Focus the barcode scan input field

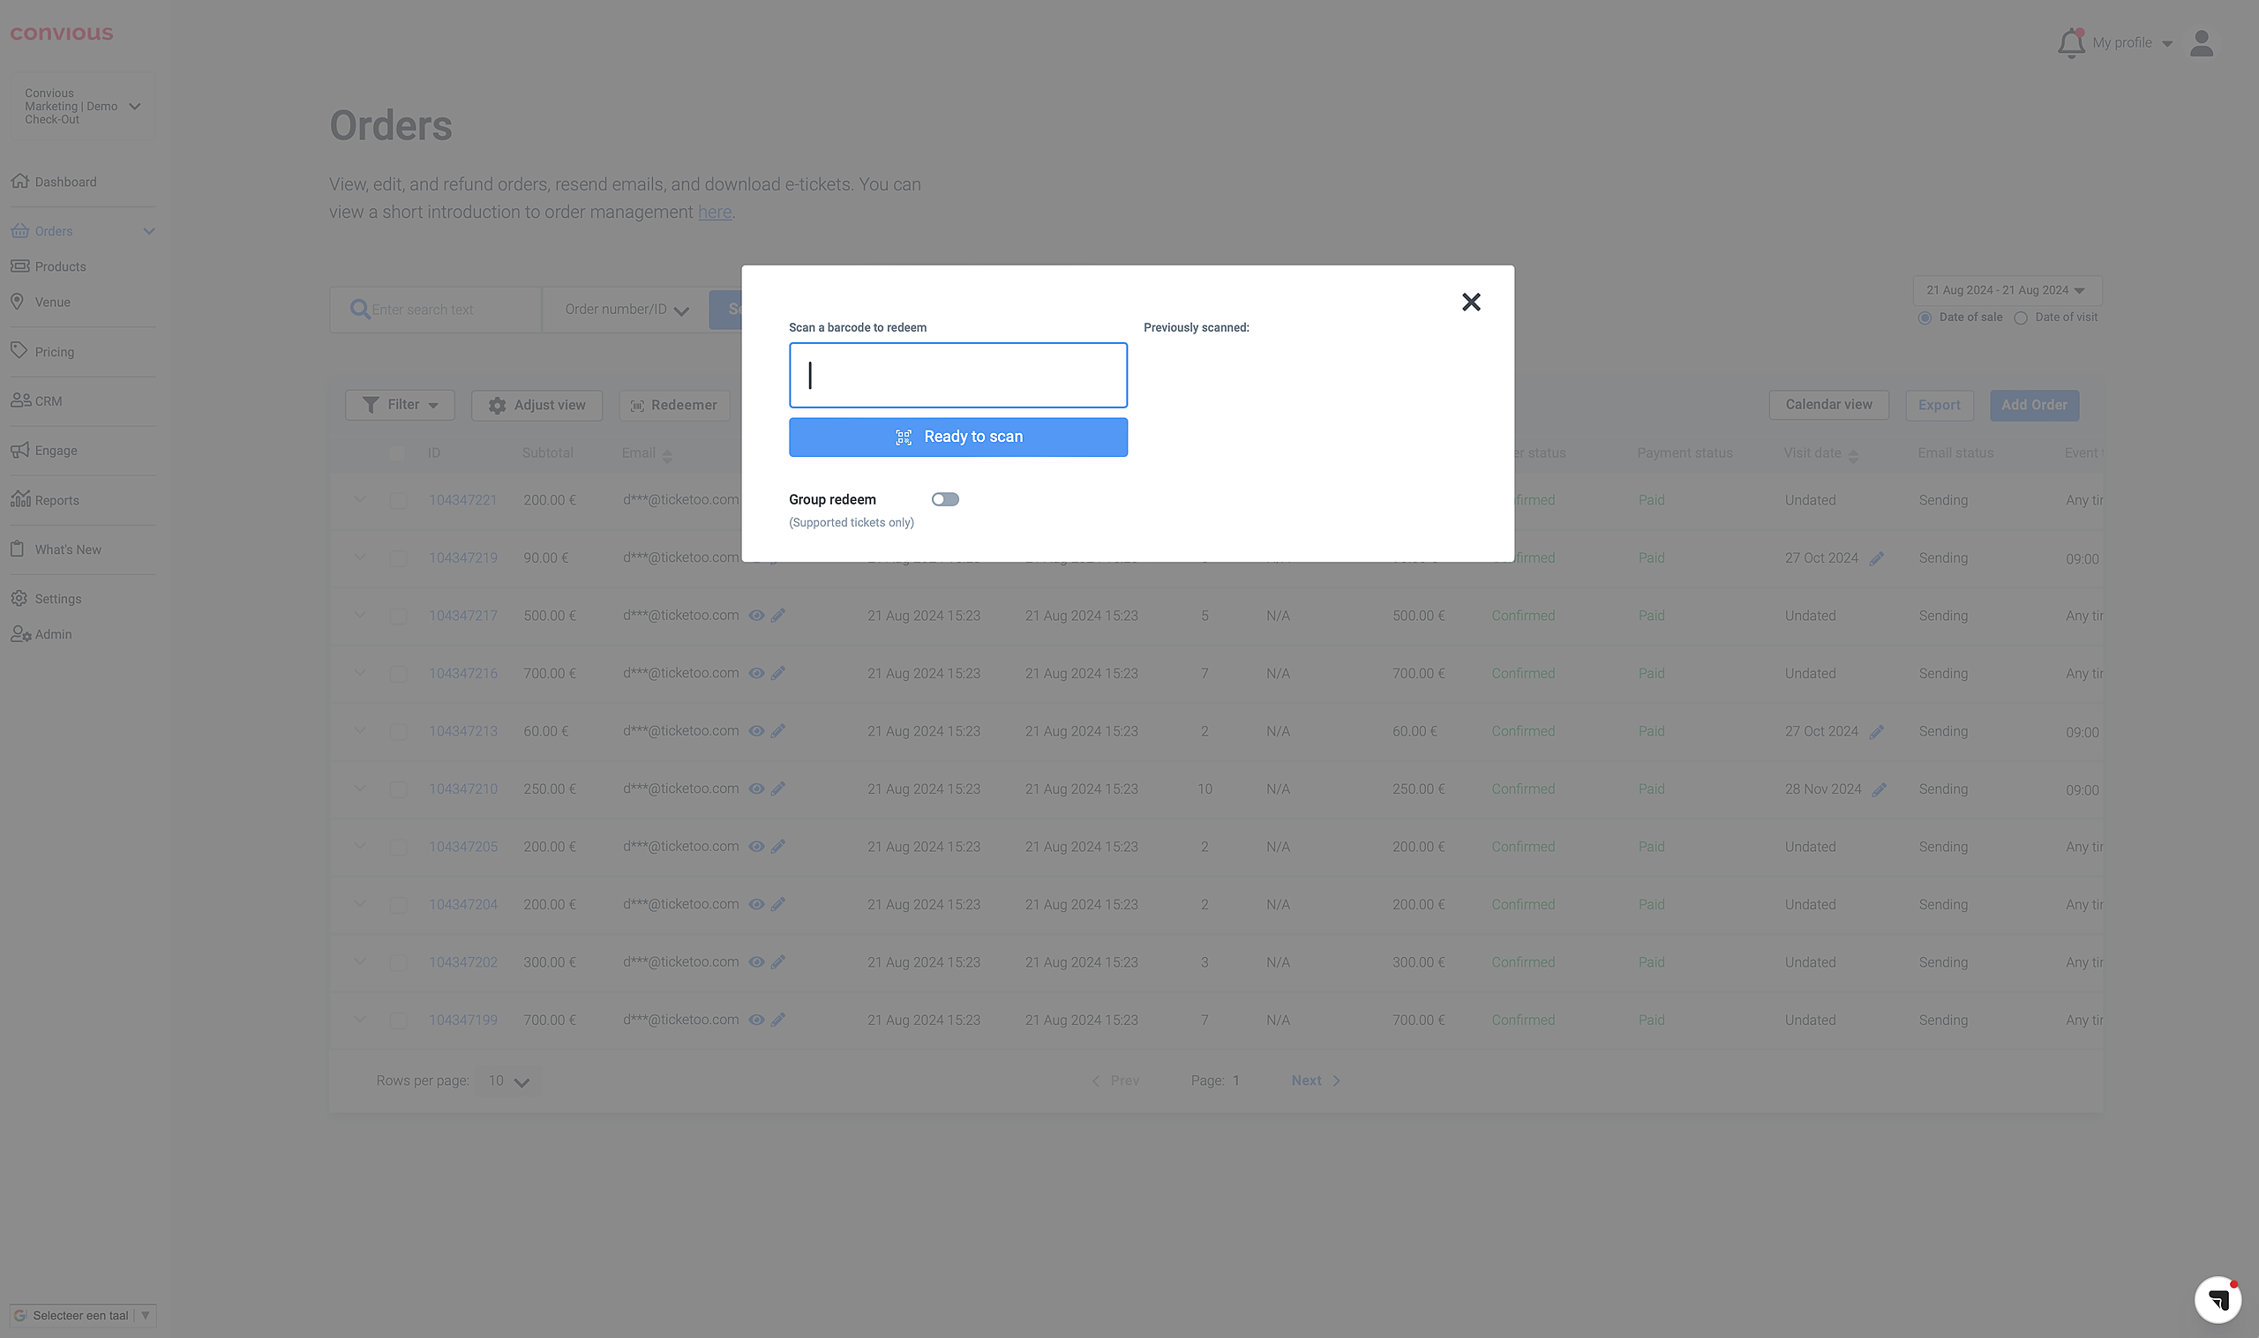point(957,375)
